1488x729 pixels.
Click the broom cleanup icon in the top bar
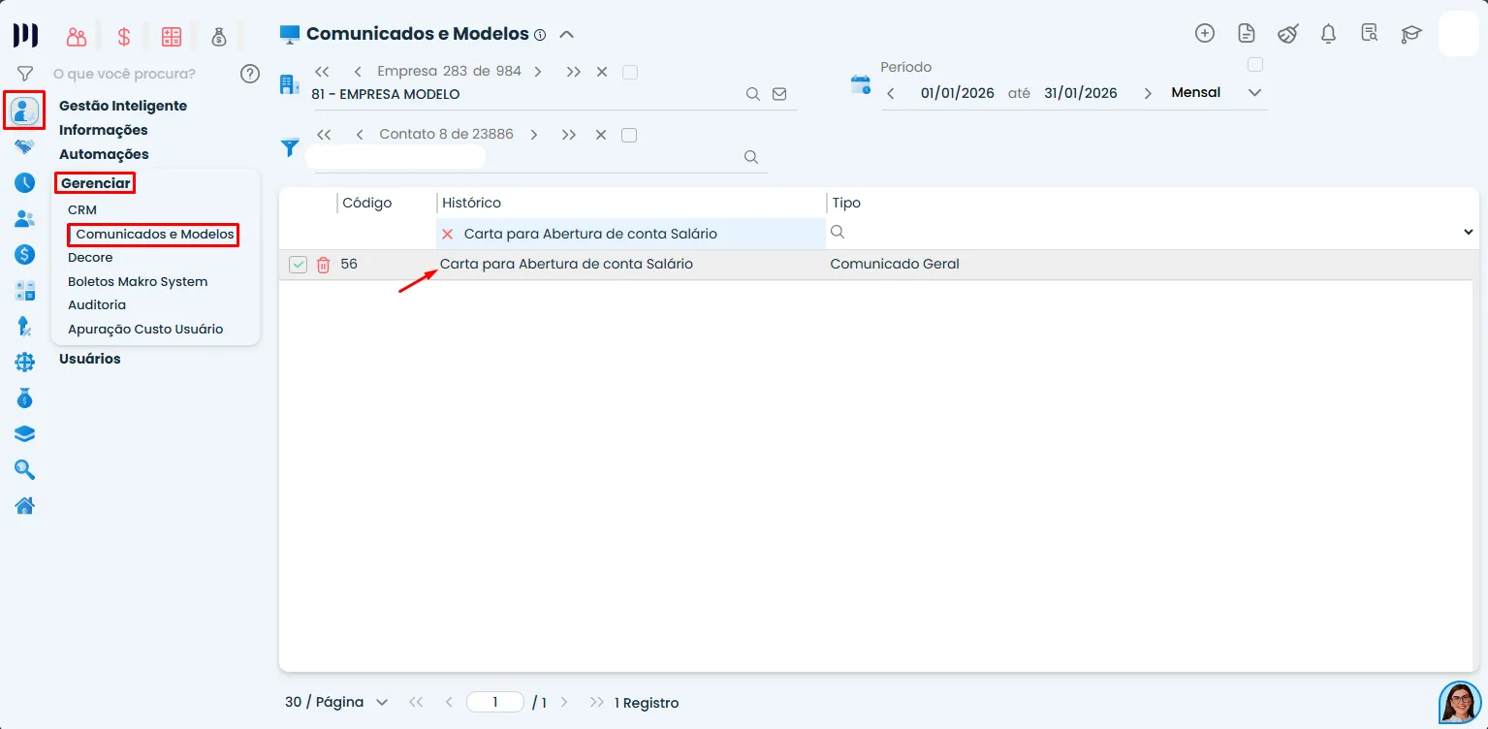click(x=1286, y=32)
